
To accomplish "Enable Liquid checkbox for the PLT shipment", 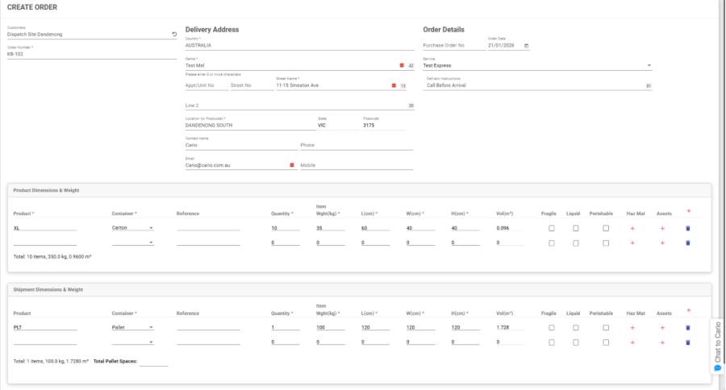I will tap(575, 328).
